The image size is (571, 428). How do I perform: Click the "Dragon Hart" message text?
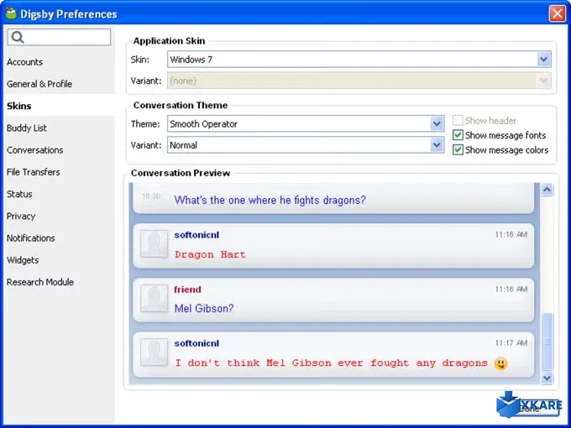coord(211,254)
